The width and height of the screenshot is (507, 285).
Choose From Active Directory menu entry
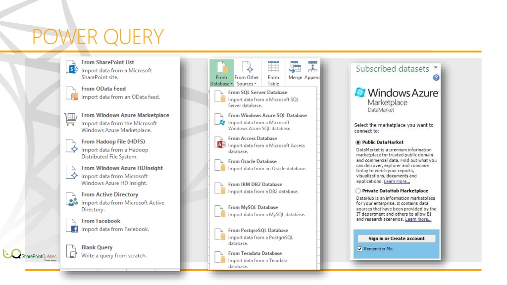click(x=120, y=202)
